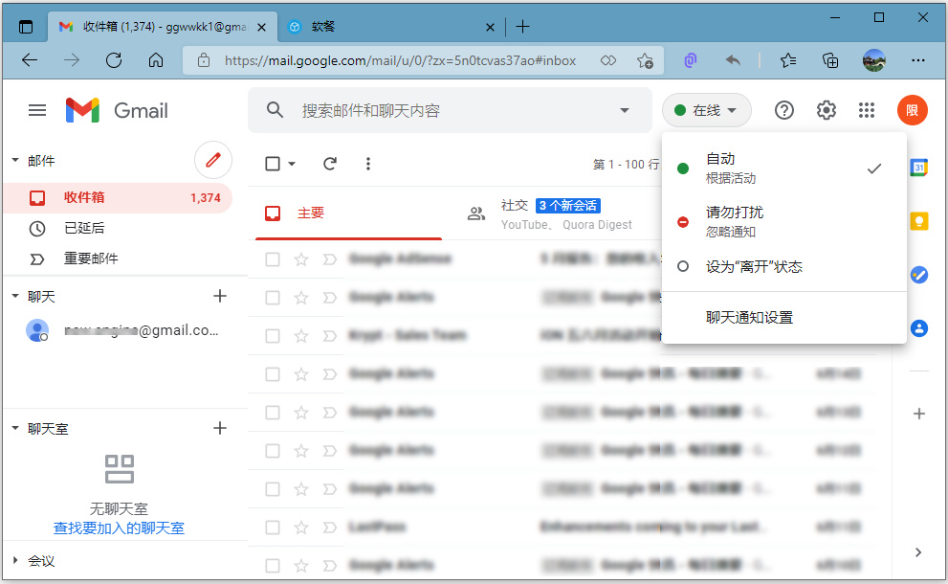Check the select-all emails checkbox
Screen dimensions: 948x584
271,164
